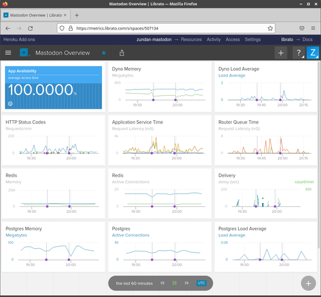Go to Settings in Heroku nav
The height and width of the screenshot is (297, 321).
(253, 39)
